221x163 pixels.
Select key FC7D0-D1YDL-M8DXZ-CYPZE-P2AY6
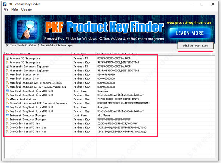[118, 99]
